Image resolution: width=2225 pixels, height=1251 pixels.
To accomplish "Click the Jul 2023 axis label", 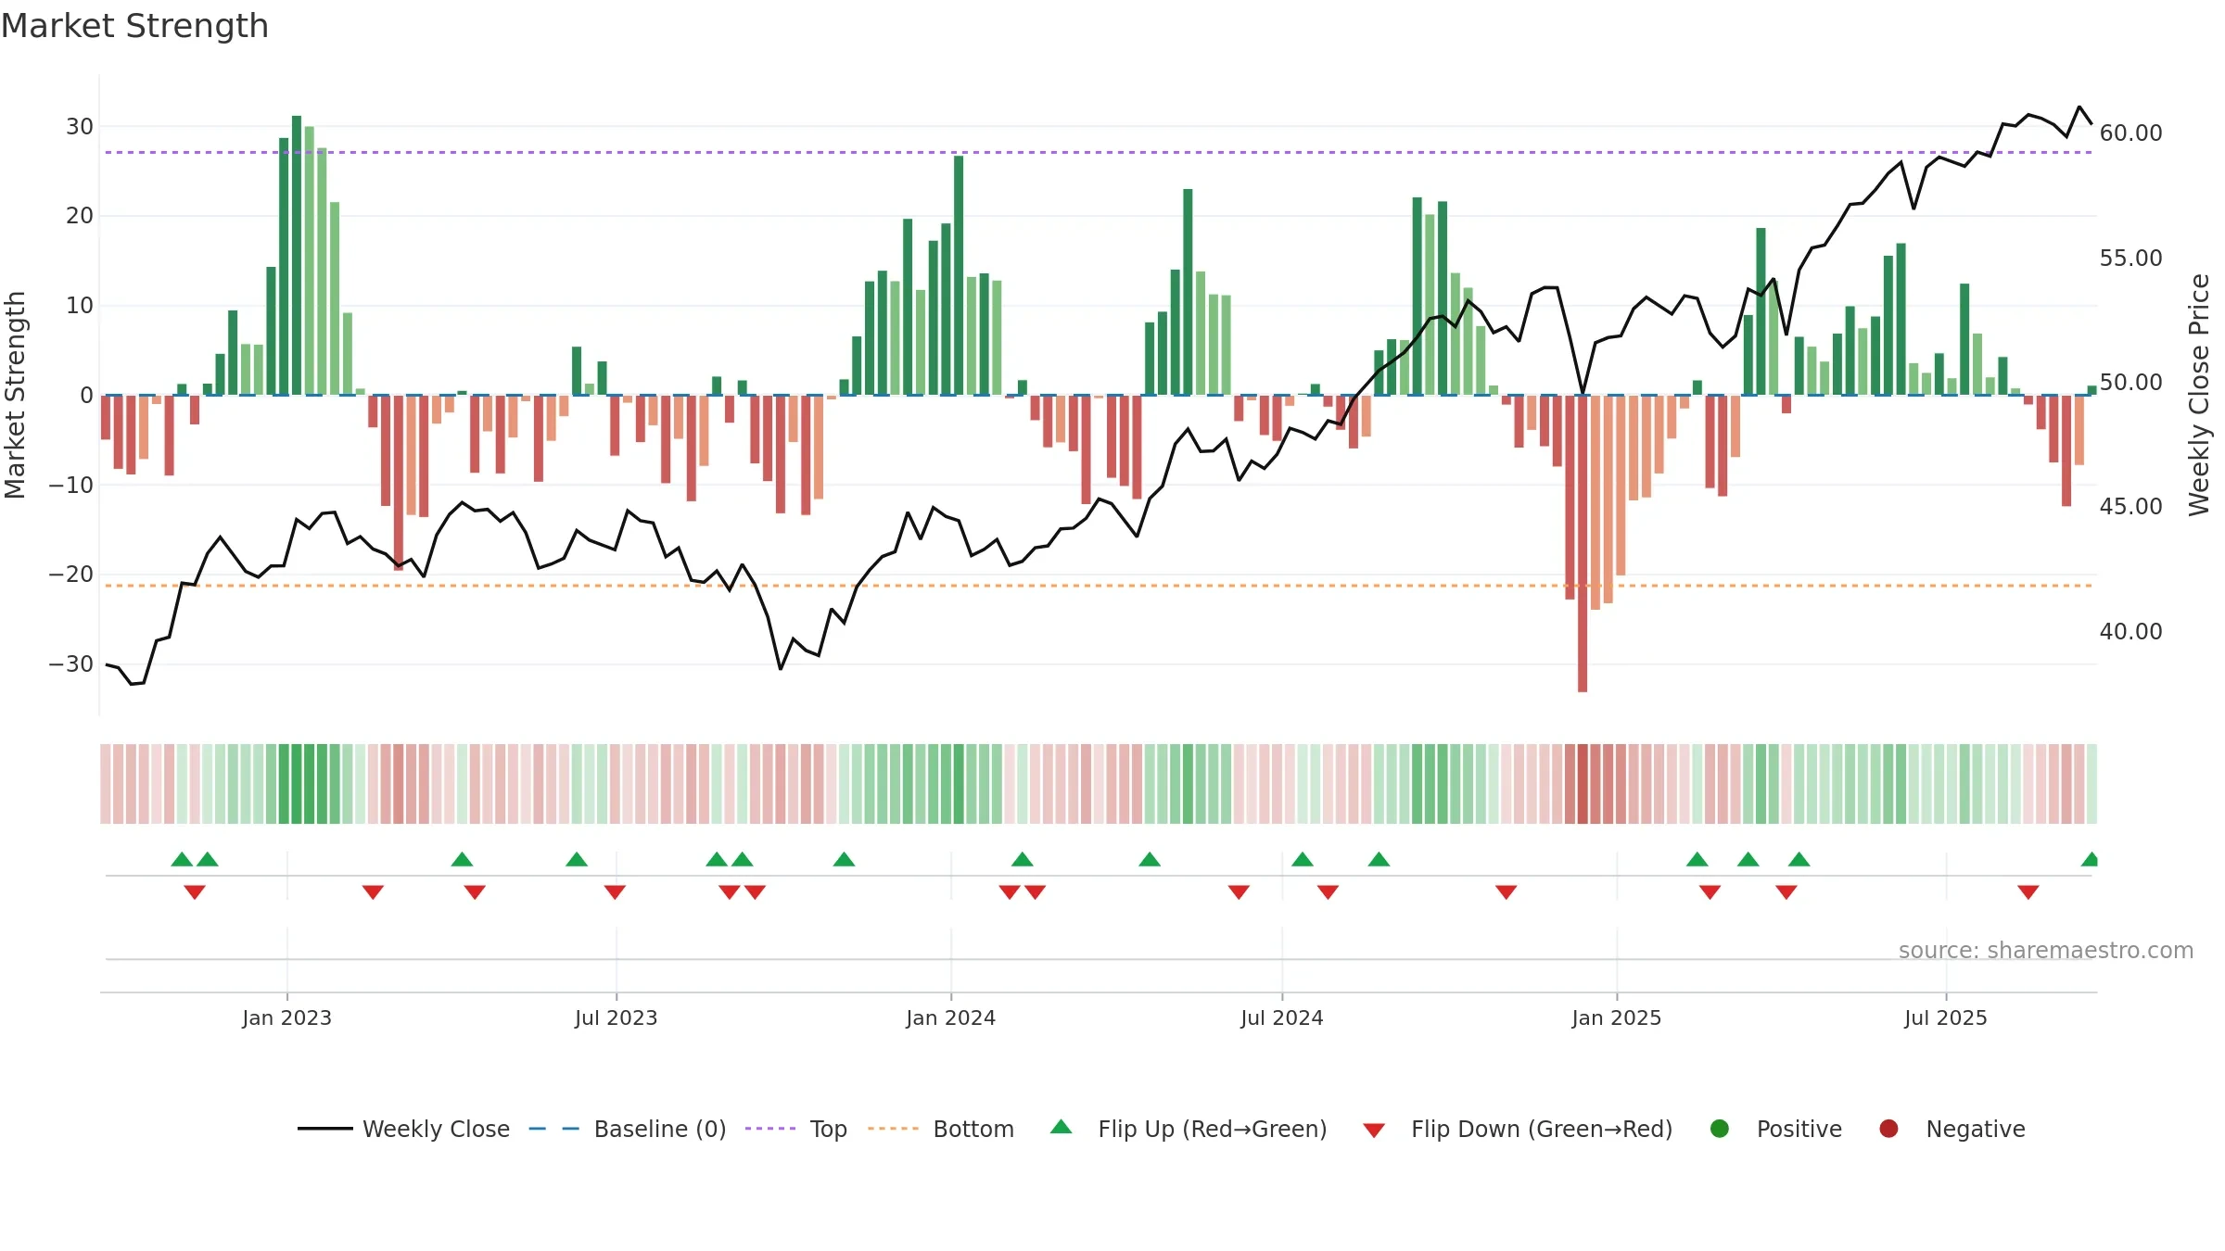I will (x=616, y=1017).
